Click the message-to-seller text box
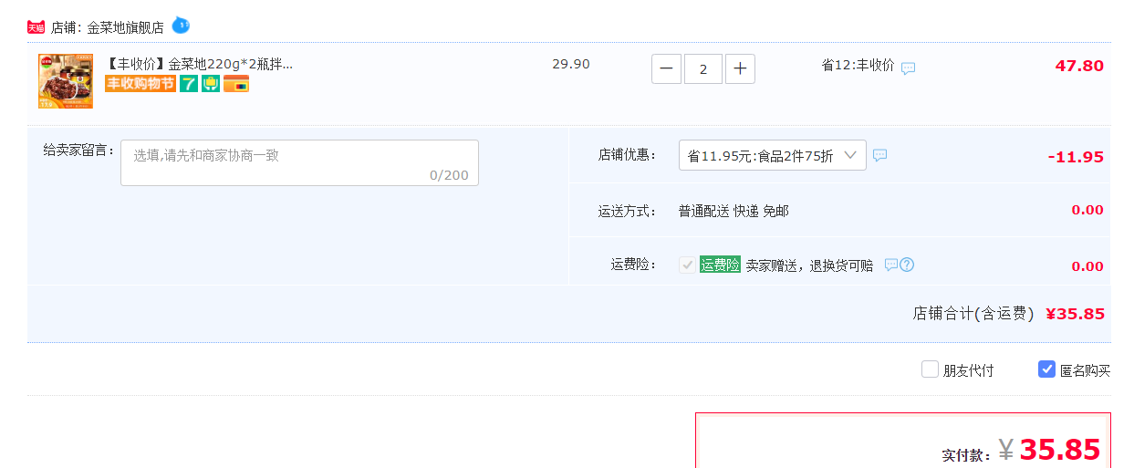This screenshot has height=468, width=1134. coord(299,162)
